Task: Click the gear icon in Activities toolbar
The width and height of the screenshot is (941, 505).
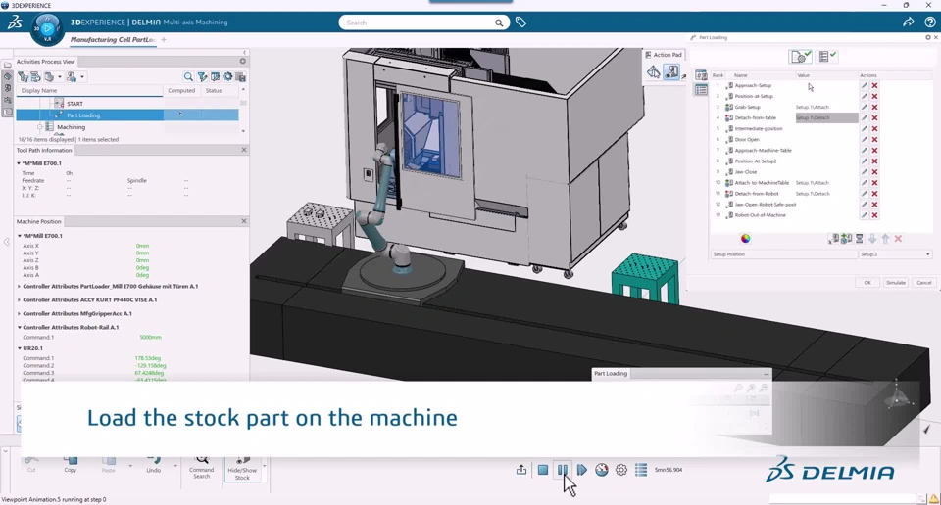Action: 228,76
